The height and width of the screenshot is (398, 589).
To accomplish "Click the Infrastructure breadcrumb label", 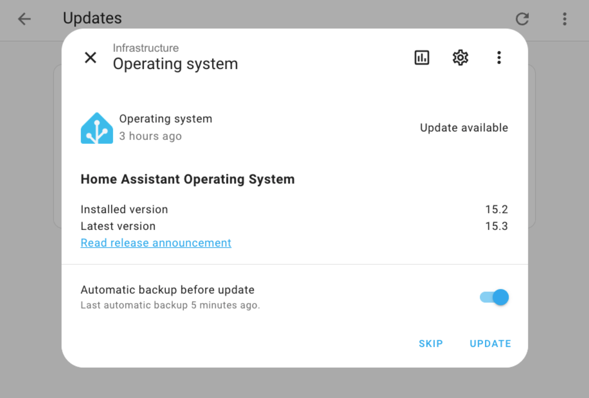I will click(x=145, y=48).
